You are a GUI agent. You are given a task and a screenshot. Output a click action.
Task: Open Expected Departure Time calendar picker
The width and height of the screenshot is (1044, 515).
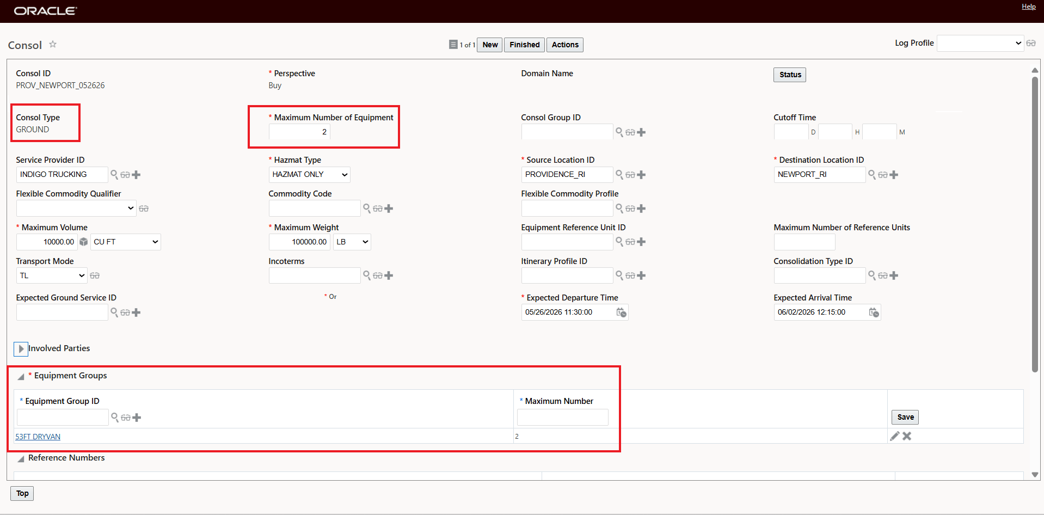point(621,312)
